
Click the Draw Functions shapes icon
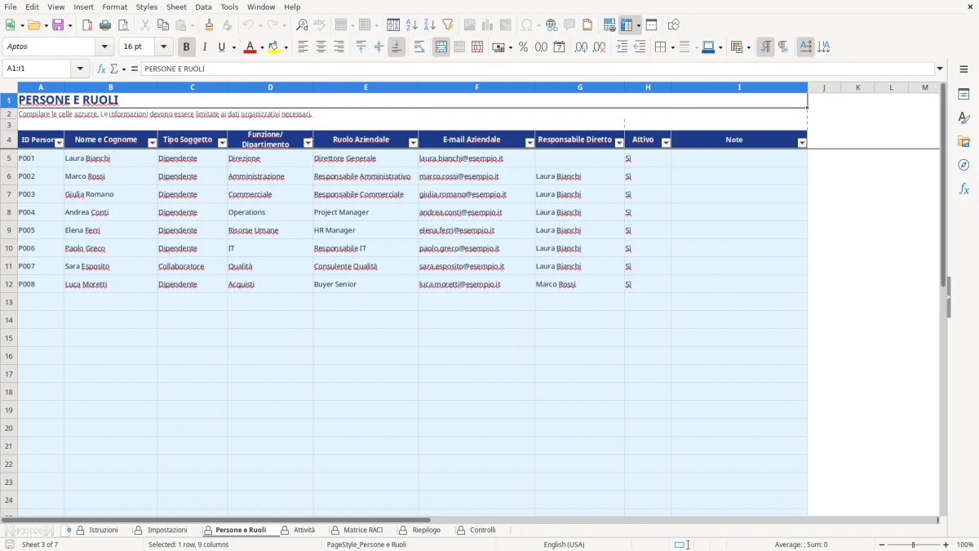673,25
